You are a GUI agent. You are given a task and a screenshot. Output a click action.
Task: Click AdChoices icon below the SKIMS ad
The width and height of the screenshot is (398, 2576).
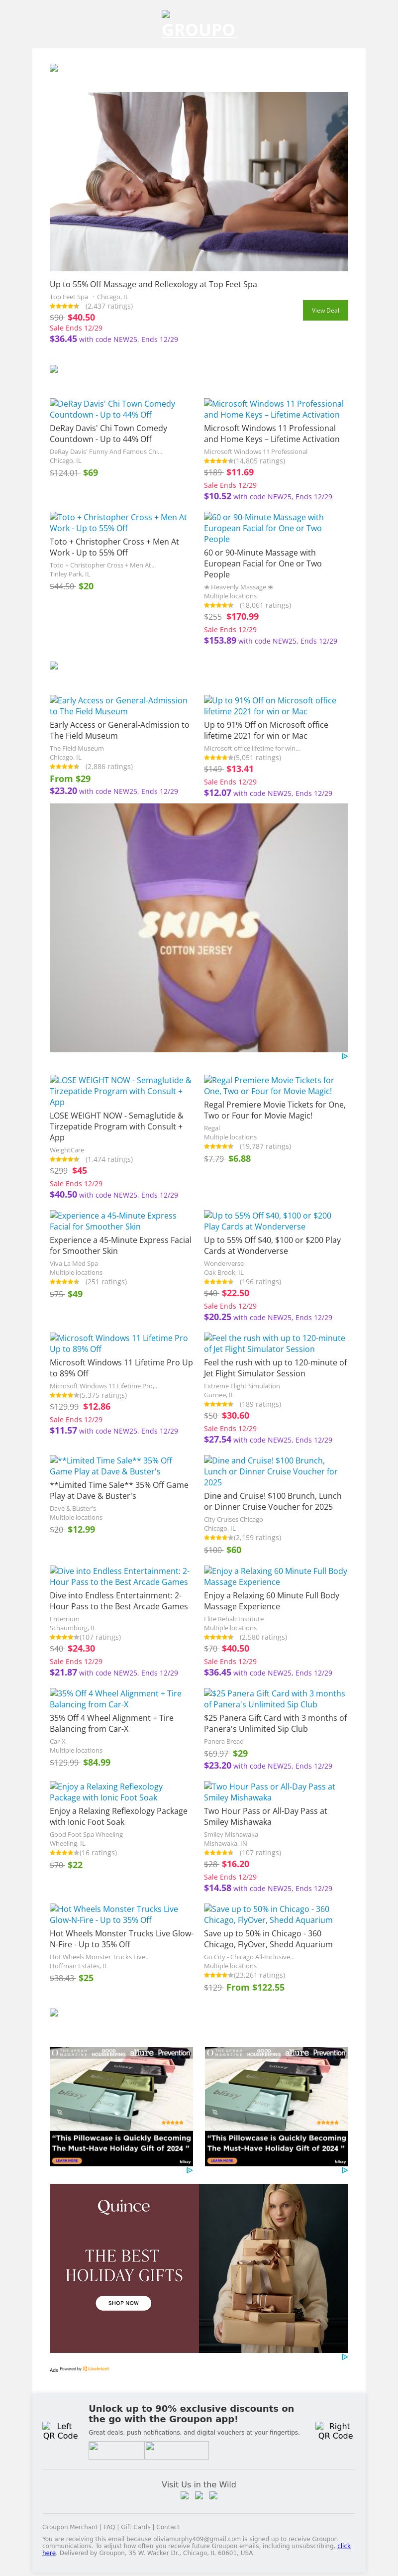(x=344, y=1056)
